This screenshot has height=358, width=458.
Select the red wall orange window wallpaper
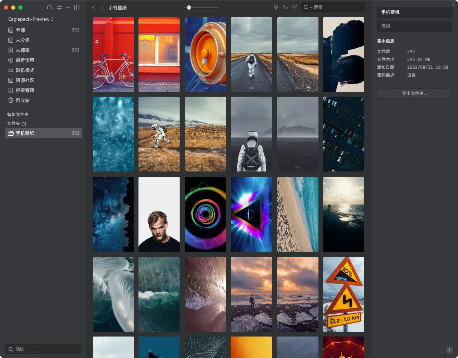click(x=159, y=55)
